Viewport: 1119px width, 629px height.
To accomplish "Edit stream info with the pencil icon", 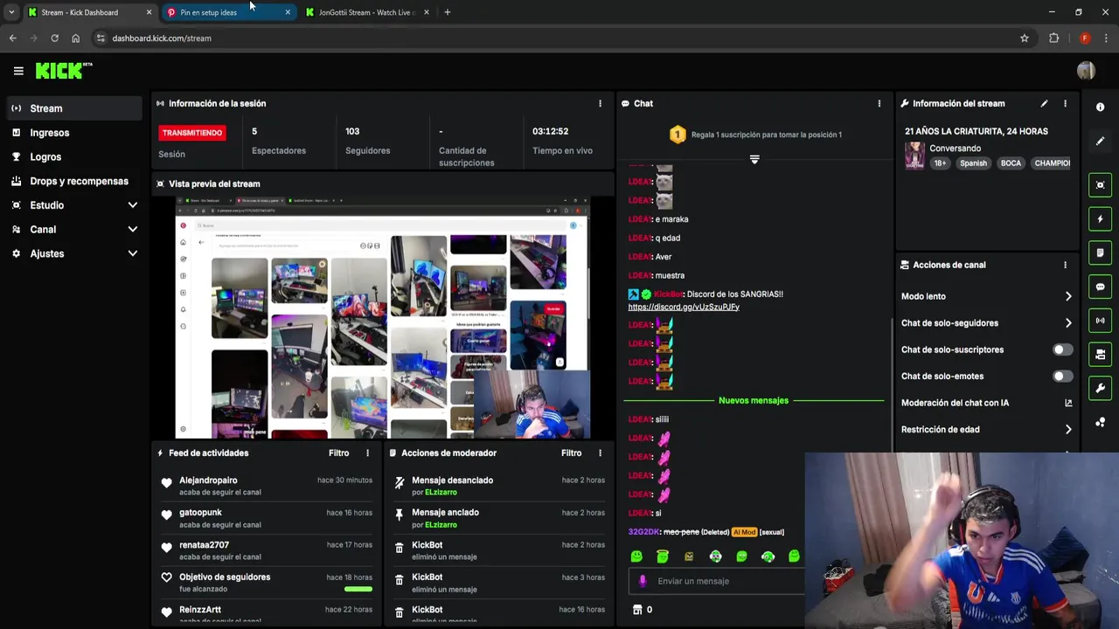I will coord(1044,103).
